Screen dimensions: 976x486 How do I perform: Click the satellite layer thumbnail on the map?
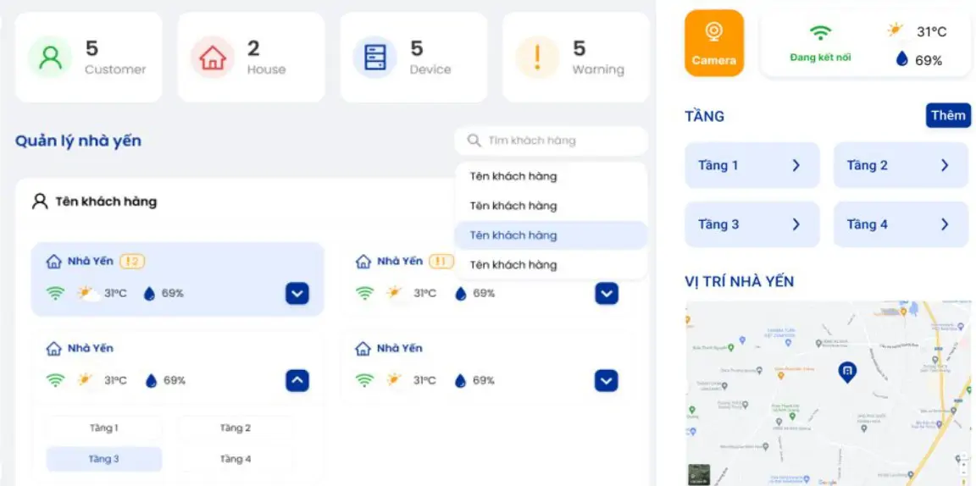(x=698, y=474)
